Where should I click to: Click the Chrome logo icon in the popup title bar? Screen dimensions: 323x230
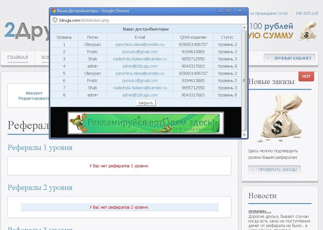53,11
